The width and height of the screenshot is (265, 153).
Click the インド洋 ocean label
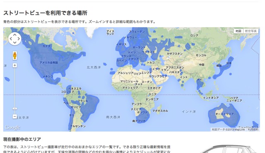tap(189, 112)
